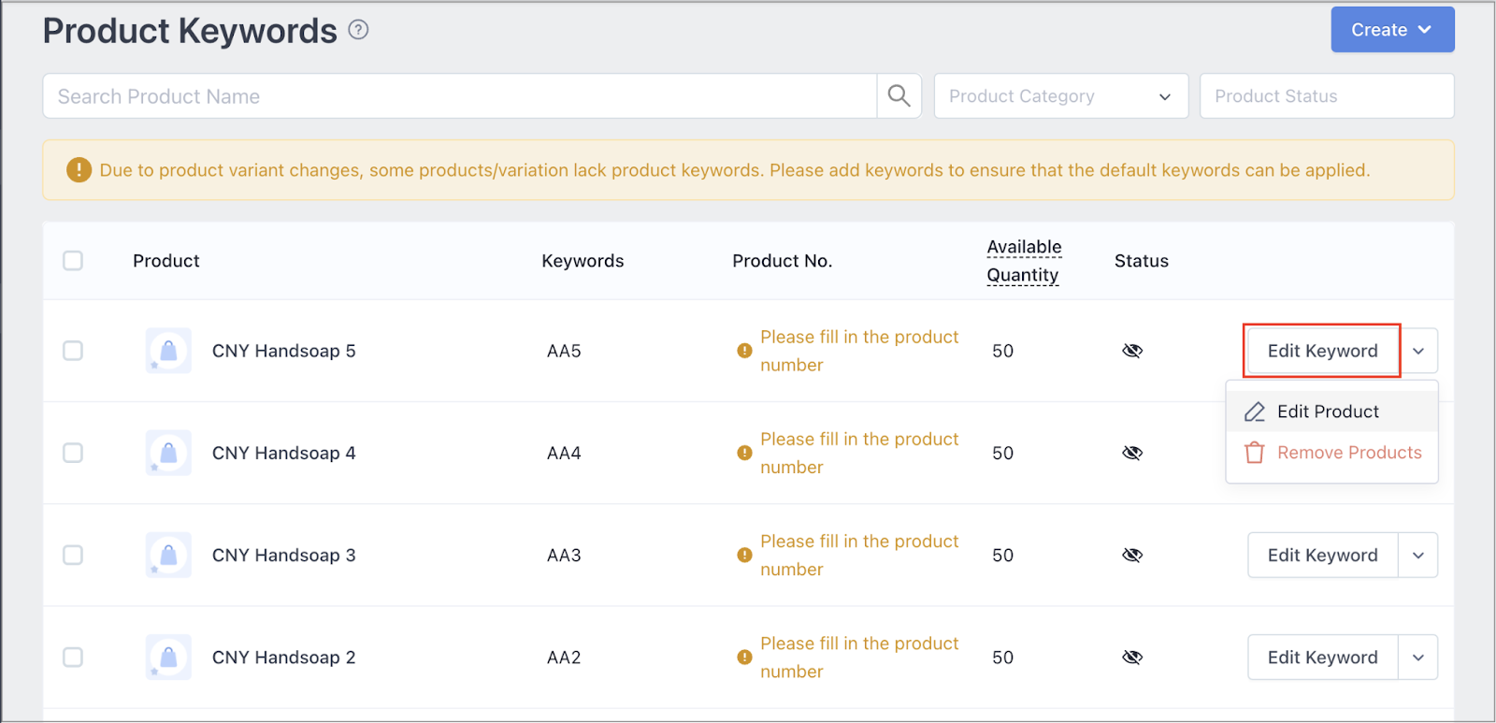Click product number prompt for CNY Handsoap 5

(x=859, y=351)
